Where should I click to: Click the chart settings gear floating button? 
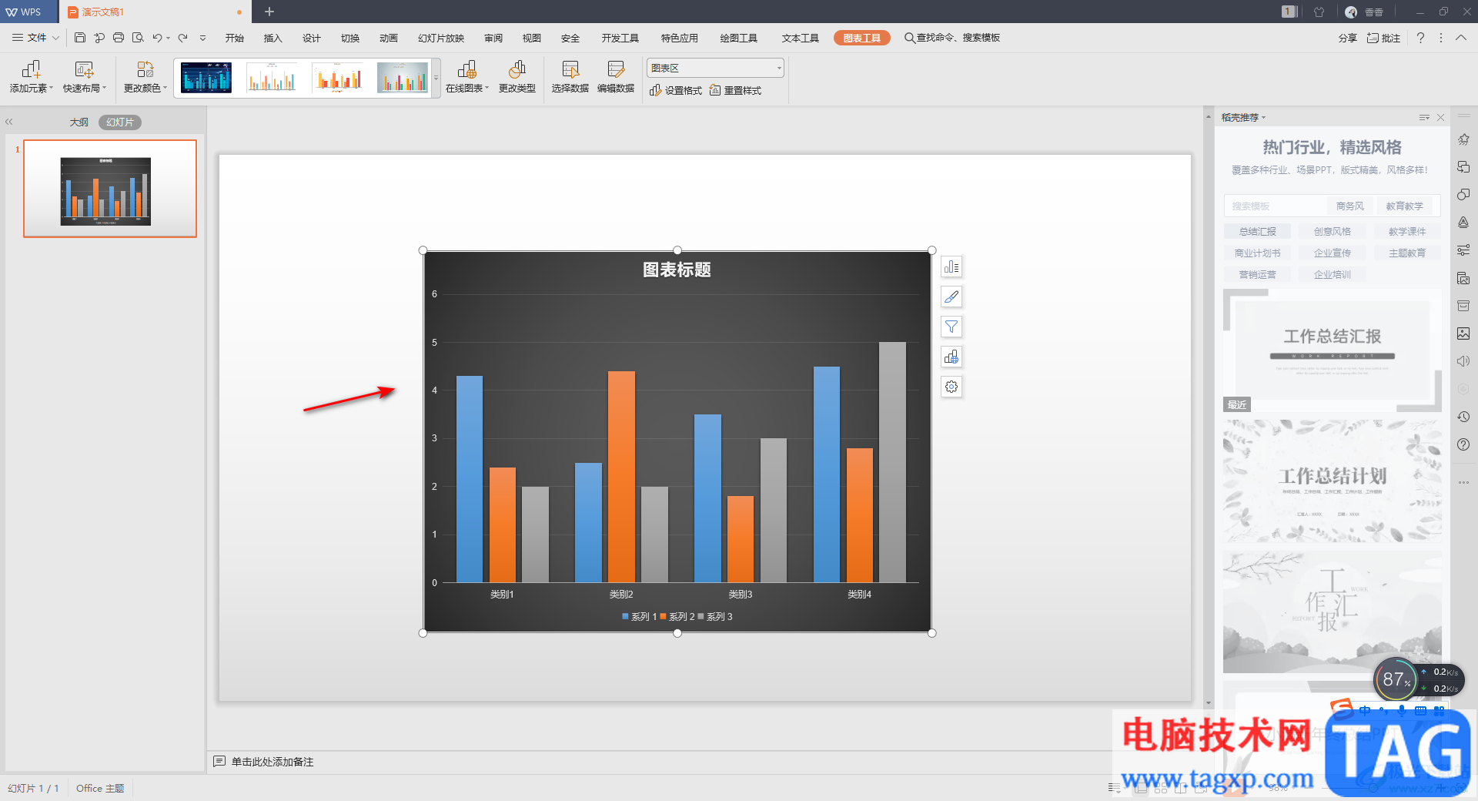pyautogui.click(x=951, y=387)
